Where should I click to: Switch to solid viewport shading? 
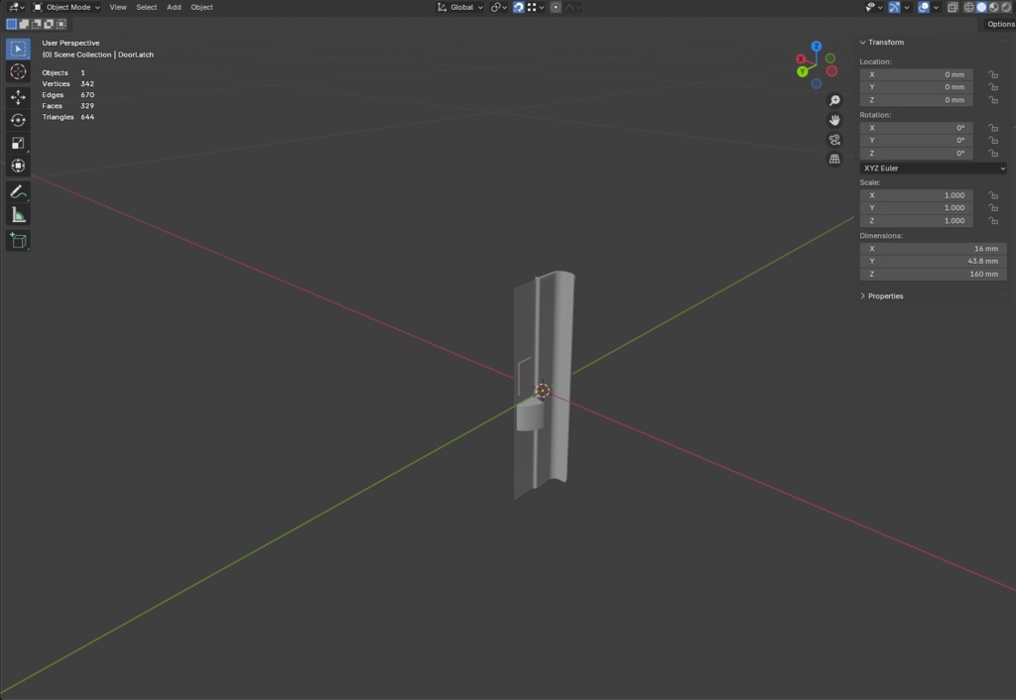(981, 7)
